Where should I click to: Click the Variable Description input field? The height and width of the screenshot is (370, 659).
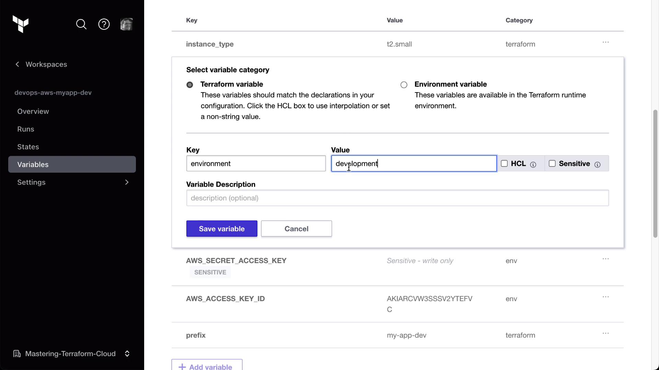click(x=397, y=198)
